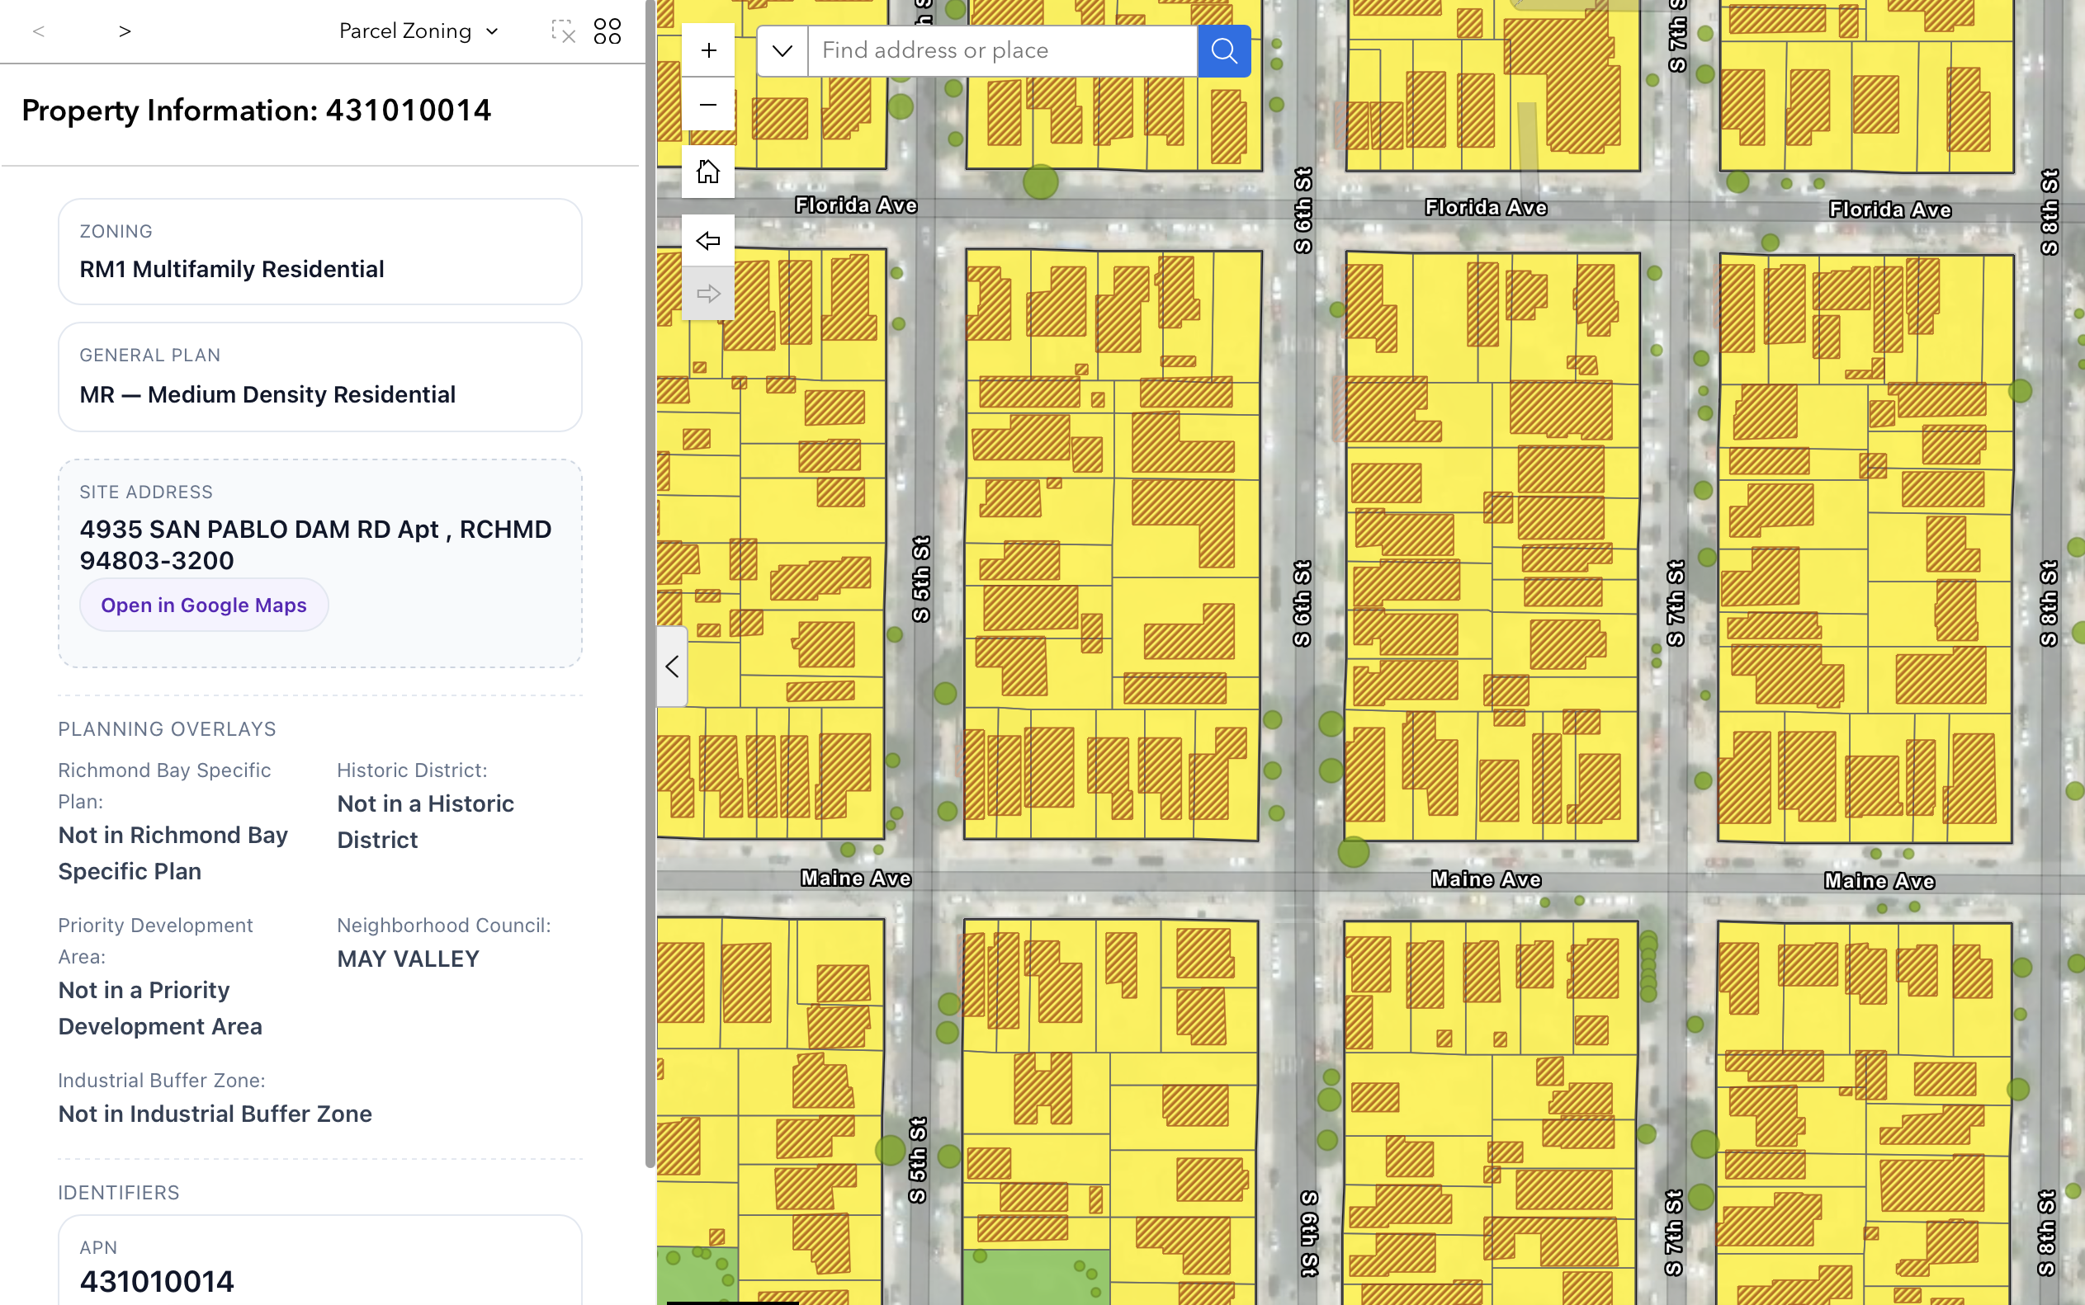Click inside the Find address or place field
The image size is (2085, 1305).
click(x=1001, y=50)
